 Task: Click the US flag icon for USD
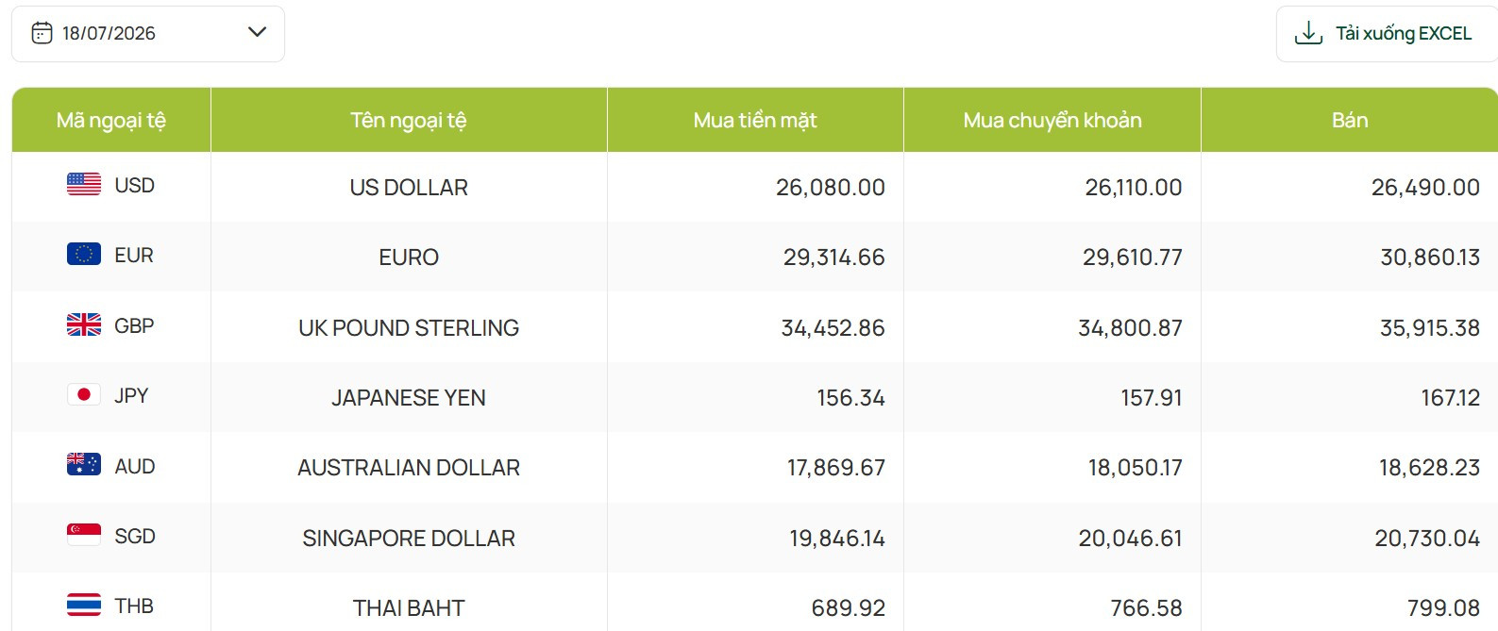pos(84,184)
